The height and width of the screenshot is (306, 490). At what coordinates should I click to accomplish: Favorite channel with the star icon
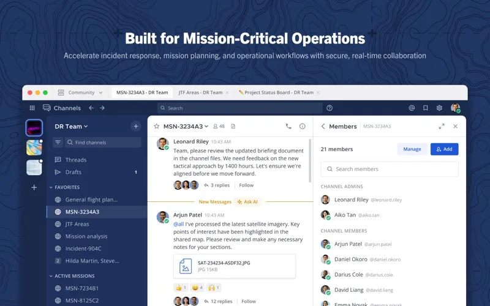(157, 126)
